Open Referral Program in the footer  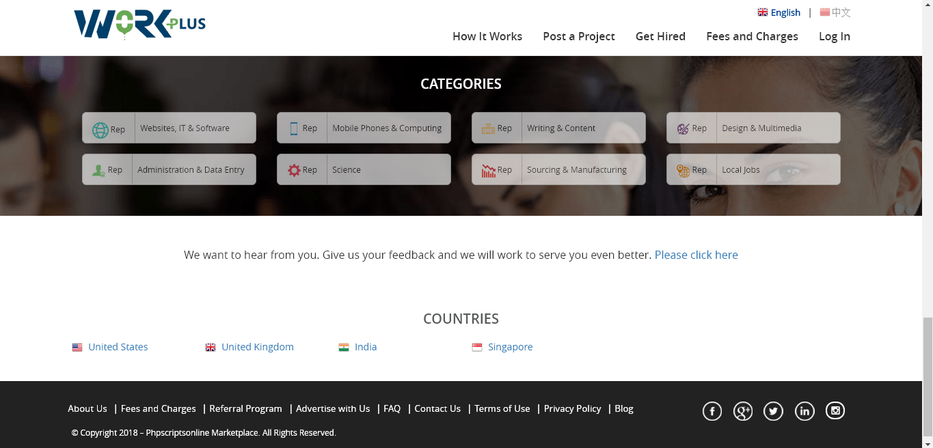tap(245, 408)
